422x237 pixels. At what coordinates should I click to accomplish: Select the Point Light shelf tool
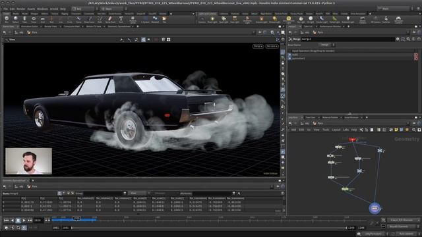(212, 19)
